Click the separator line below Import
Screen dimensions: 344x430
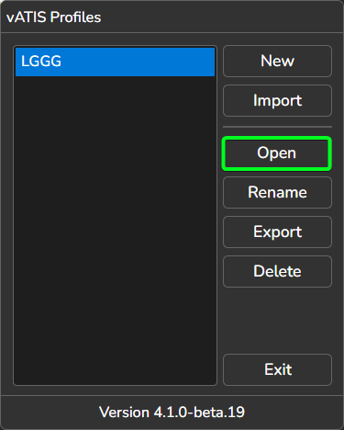[277, 127]
